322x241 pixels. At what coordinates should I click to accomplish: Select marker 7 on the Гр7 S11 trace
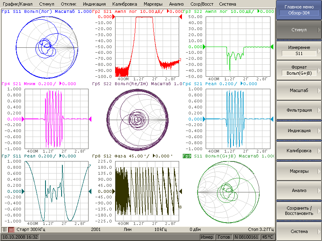pyautogui.click(x=90, y=166)
